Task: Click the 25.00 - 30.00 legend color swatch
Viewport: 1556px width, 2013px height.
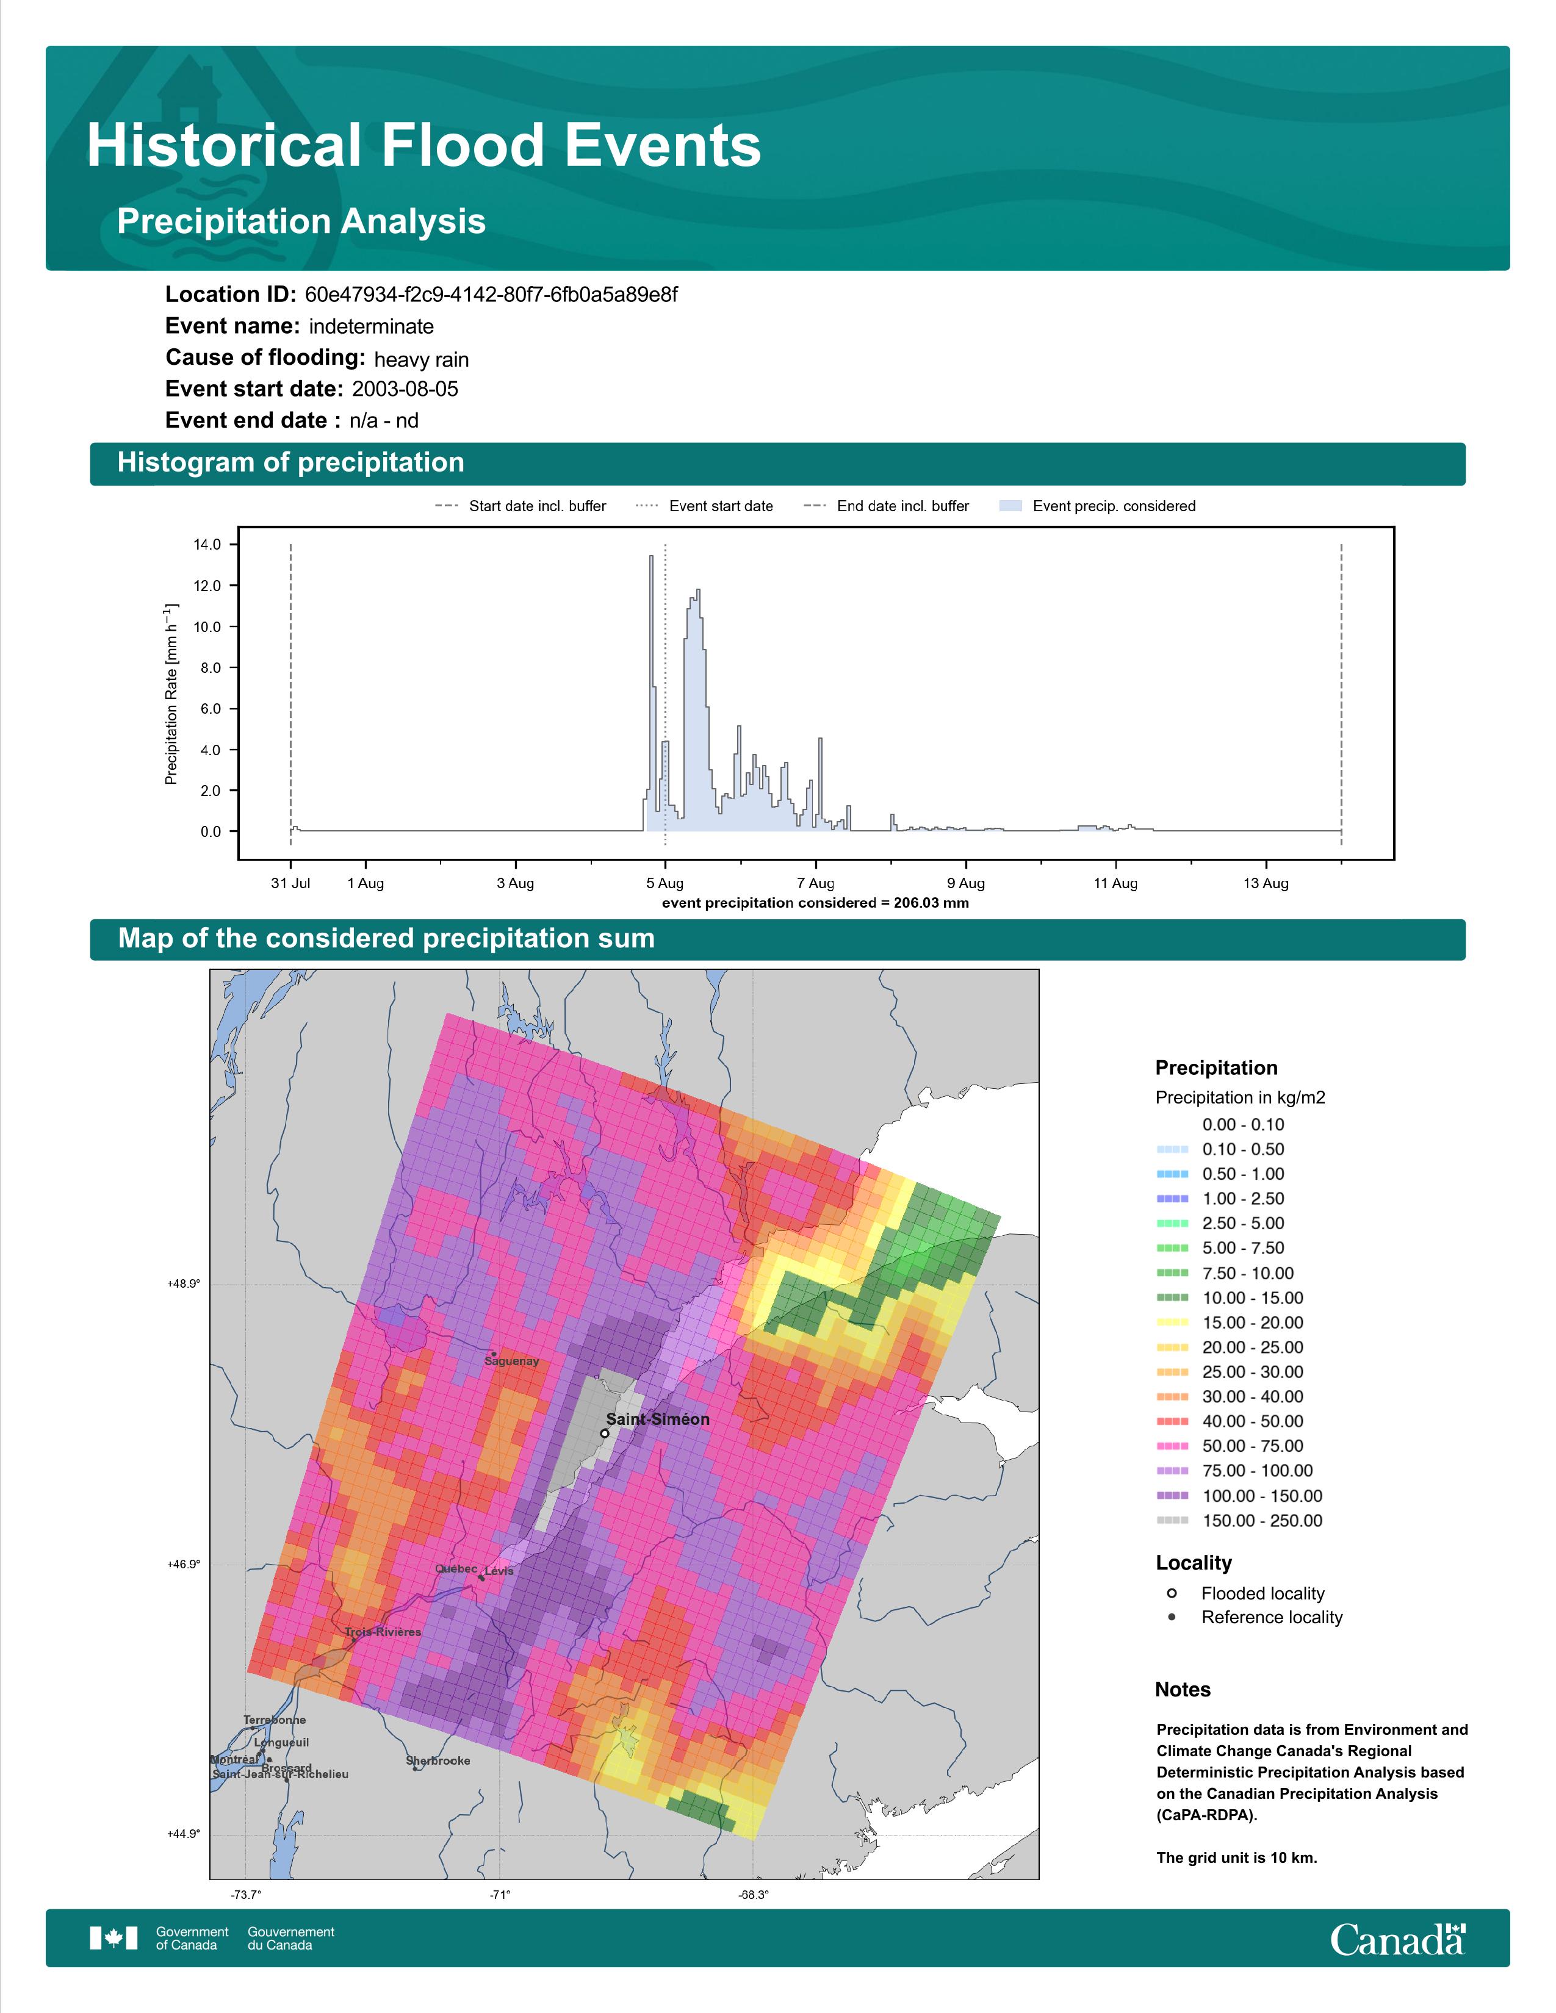Action: pos(1173,1371)
